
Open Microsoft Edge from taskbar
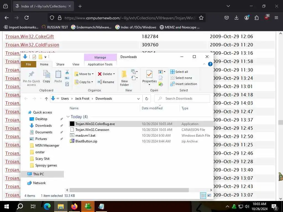pyautogui.click(x=47, y=206)
